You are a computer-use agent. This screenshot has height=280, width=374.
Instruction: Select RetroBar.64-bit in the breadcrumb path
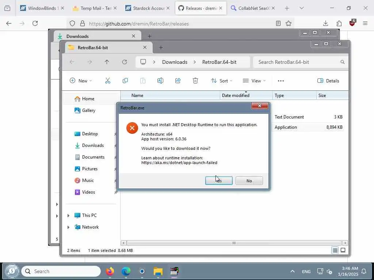[x=219, y=62]
